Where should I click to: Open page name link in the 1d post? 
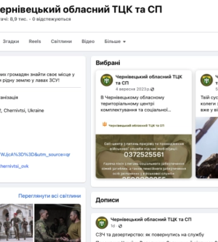[x=151, y=219]
